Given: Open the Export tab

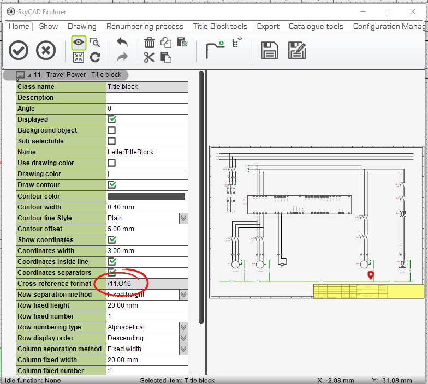Looking at the screenshot, I should tap(267, 26).
